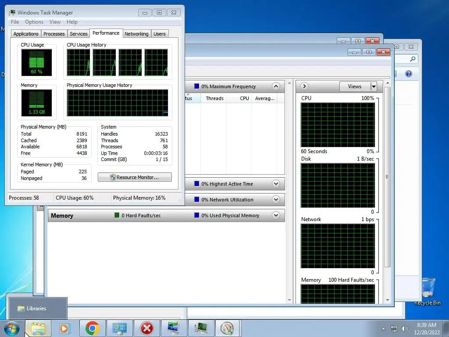Open the Recycle Bin desktop icon
This screenshot has width=449, height=337.
428,291
